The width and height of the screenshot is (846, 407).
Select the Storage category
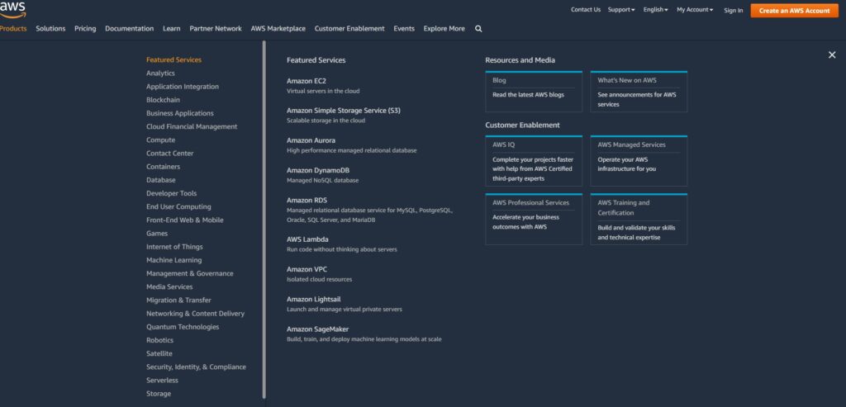click(x=159, y=394)
